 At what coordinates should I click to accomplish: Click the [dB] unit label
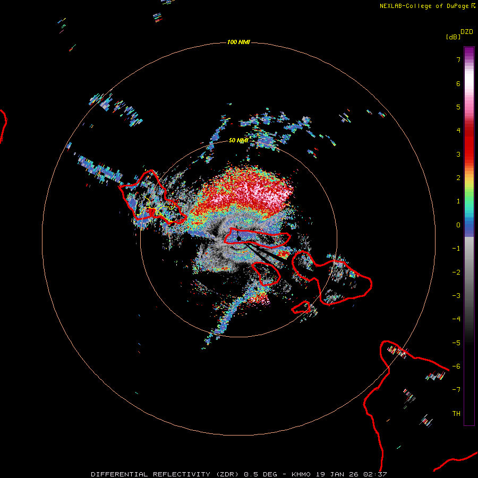click(453, 37)
